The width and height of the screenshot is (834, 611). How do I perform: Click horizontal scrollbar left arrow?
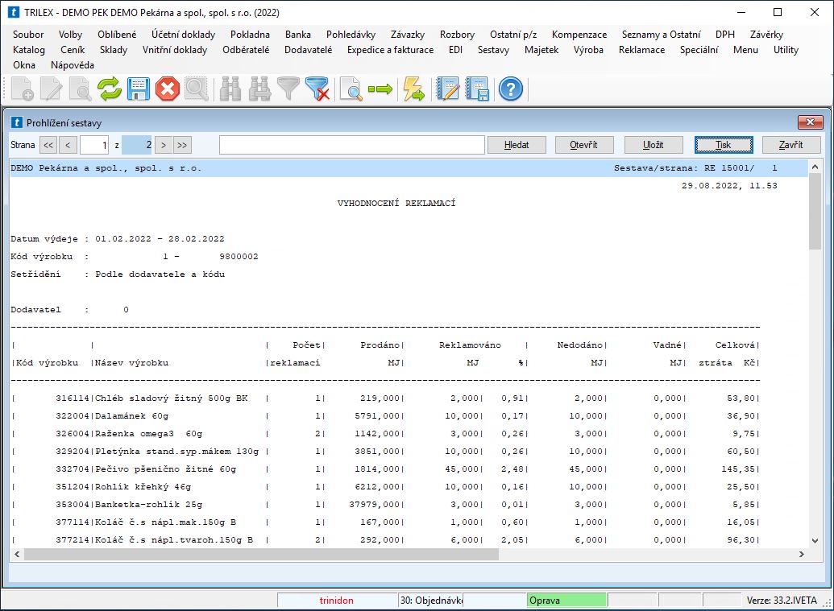point(17,554)
